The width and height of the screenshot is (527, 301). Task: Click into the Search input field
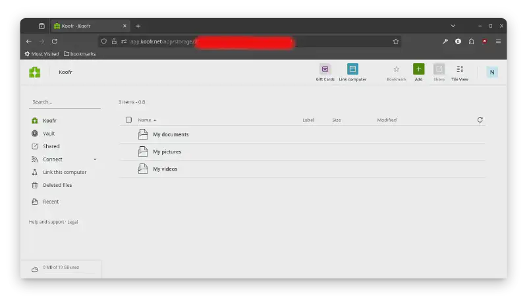pyautogui.click(x=65, y=102)
